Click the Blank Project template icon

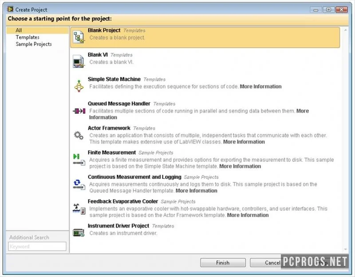79,37
